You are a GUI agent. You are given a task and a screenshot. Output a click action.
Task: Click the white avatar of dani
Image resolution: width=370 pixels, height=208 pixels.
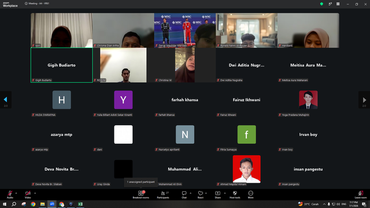[x=123, y=135]
